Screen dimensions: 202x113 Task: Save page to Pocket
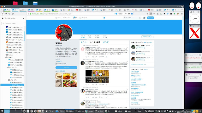coord(129,14)
